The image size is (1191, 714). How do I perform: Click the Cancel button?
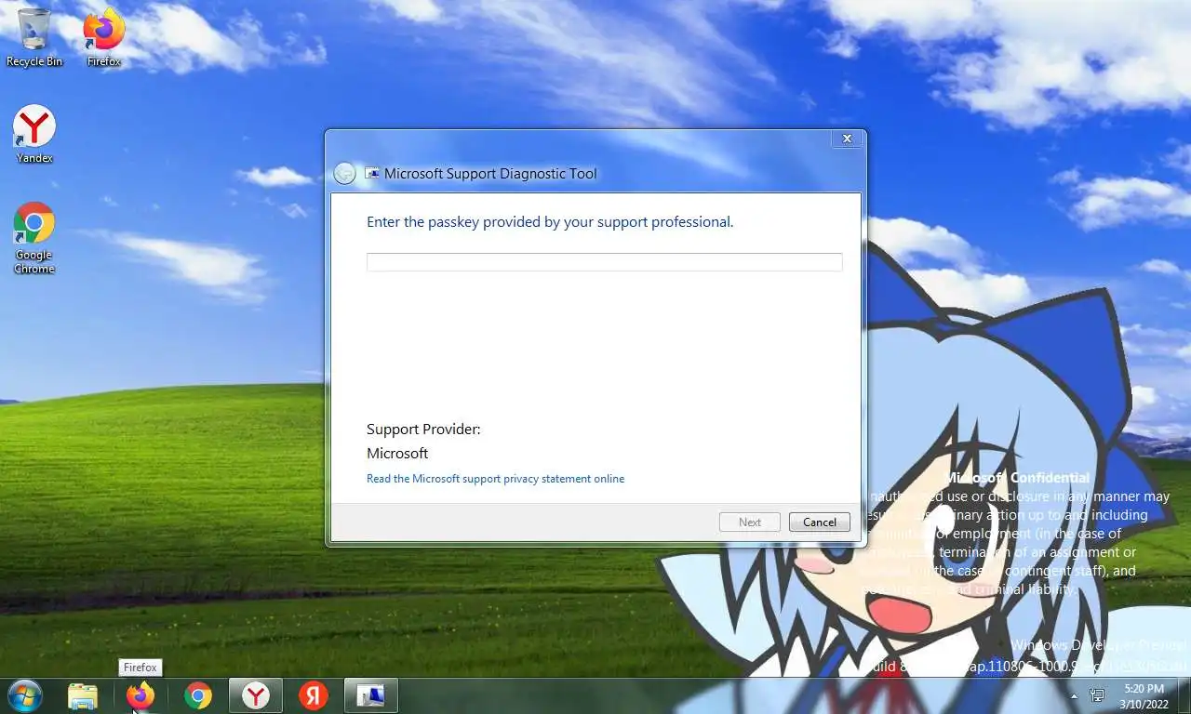820,522
